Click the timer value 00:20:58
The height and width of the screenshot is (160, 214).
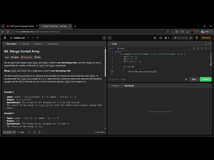pyautogui.click(x=181, y=38)
